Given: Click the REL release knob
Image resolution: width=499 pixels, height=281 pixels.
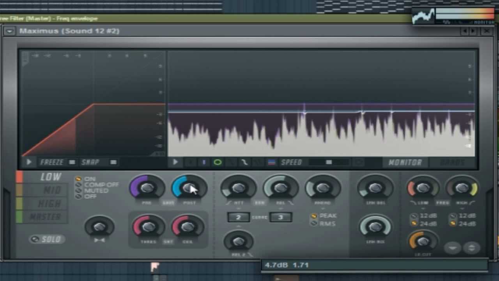Looking at the screenshot, I should pos(280,188).
